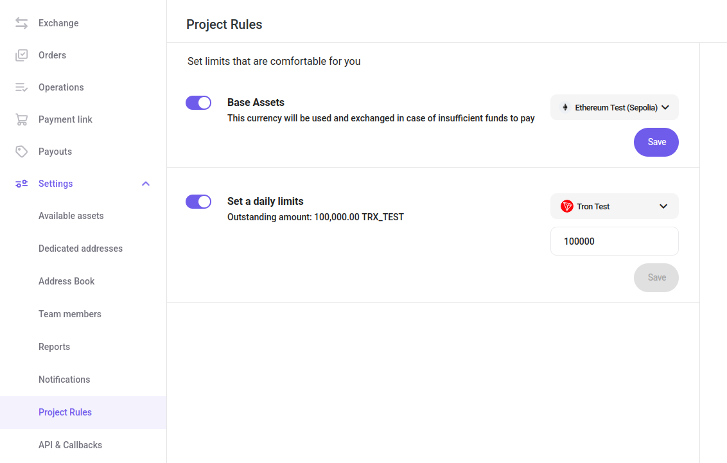Viewport: 727px width, 463px height.
Task: Expand the Tron Test currency dropdown
Action: [x=614, y=206]
